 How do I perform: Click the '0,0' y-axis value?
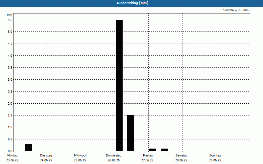(10, 151)
